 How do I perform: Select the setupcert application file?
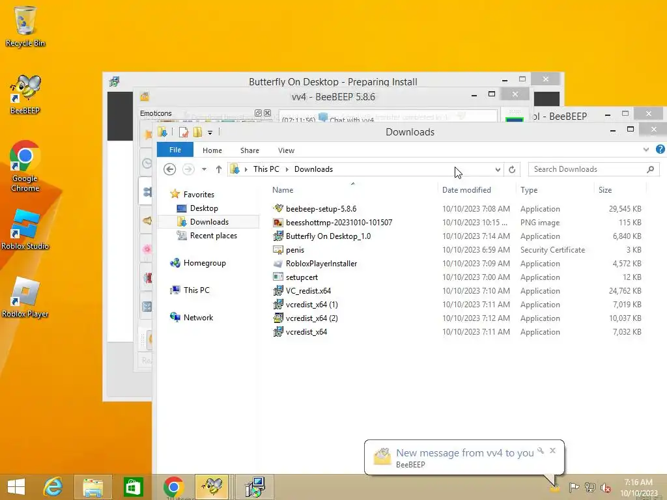tap(302, 277)
